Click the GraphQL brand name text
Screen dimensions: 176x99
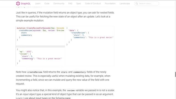pyautogui.click(x=26, y=4)
